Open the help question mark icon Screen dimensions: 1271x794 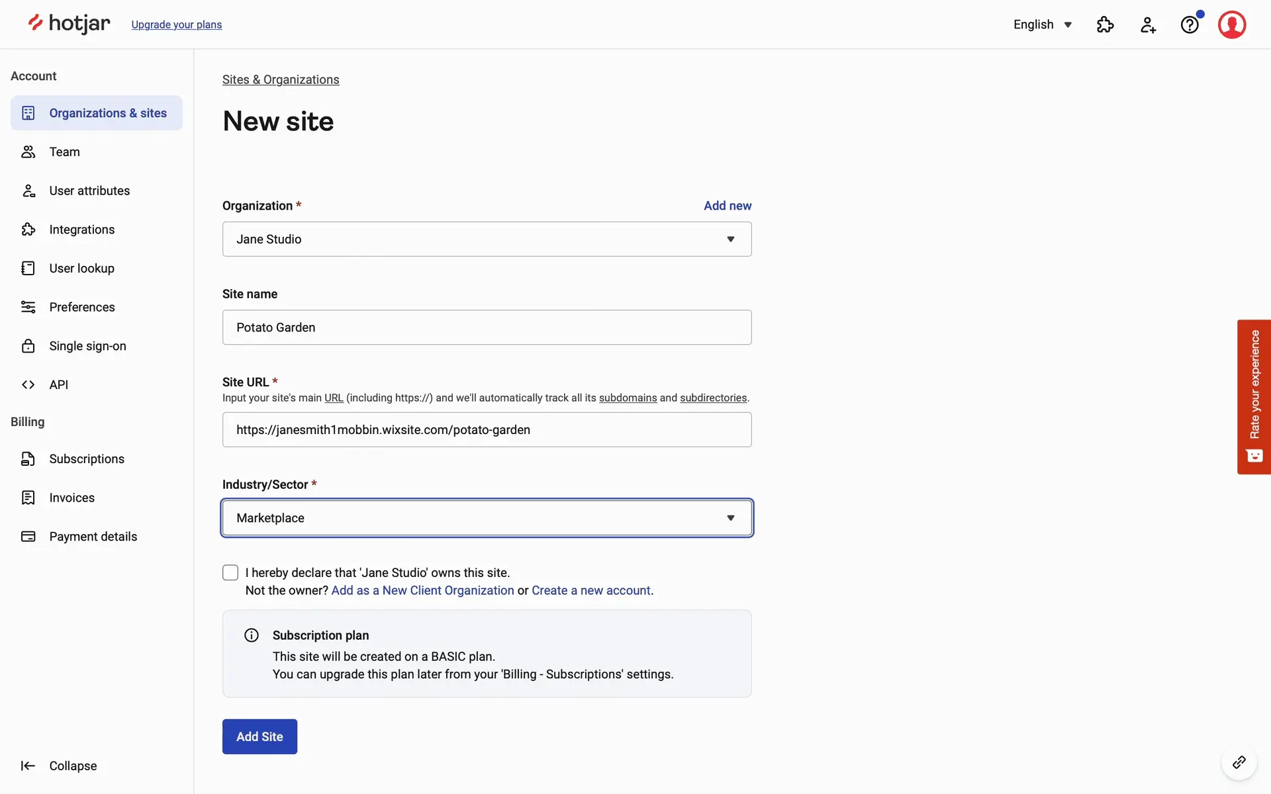click(x=1190, y=24)
